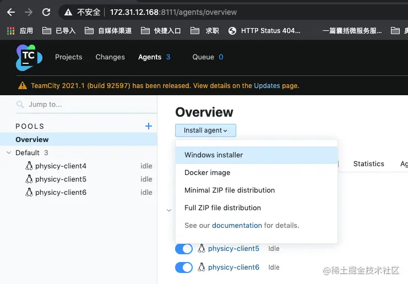The width and height of the screenshot is (408, 284).
Task: Switch to the Statistics tab
Action: point(369,163)
